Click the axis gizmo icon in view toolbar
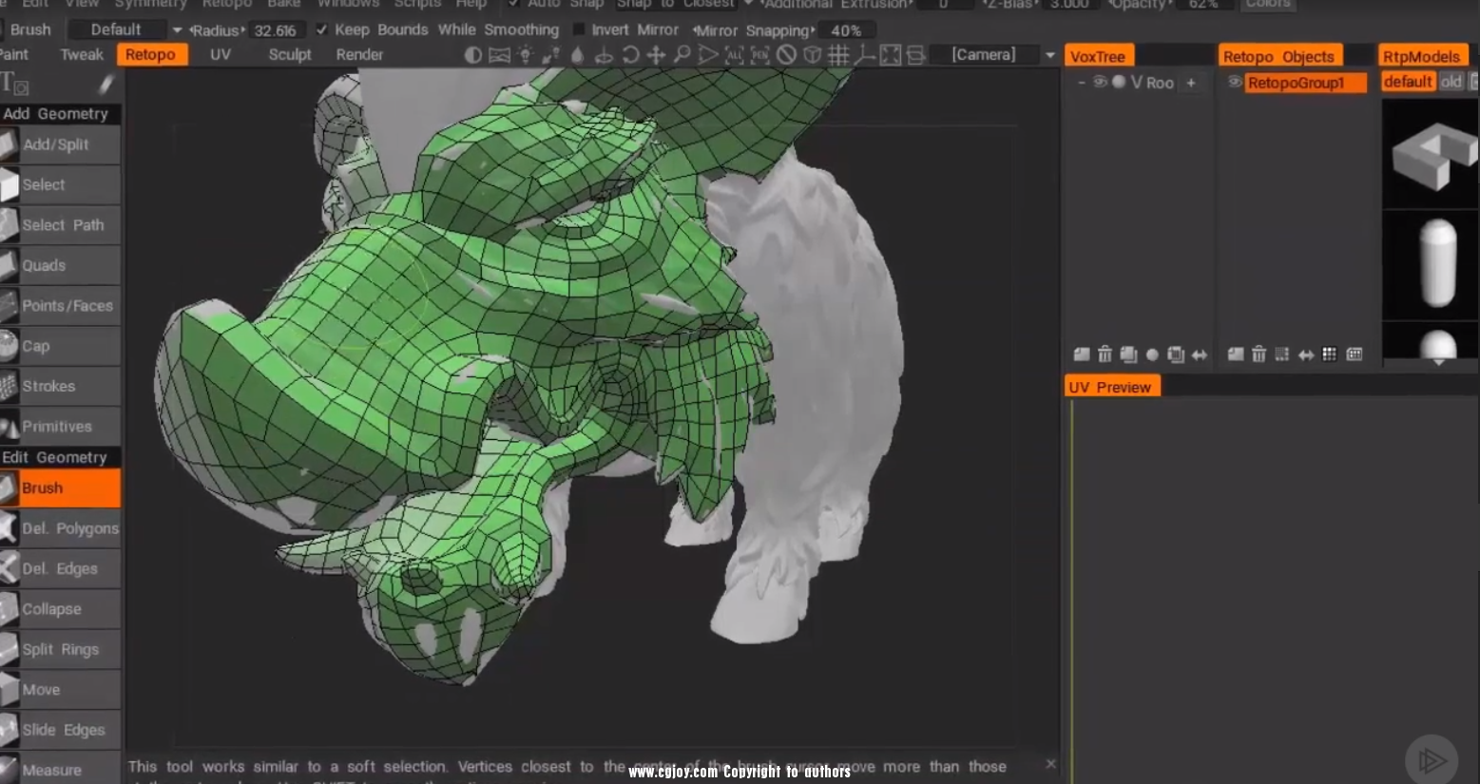 coord(864,55)
